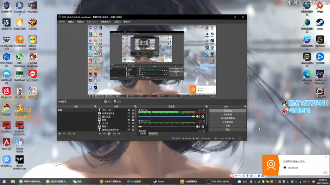Viewport: 330px width, 185px height.
Task: Move the selected source down in Sources
Action: [119, 134]
